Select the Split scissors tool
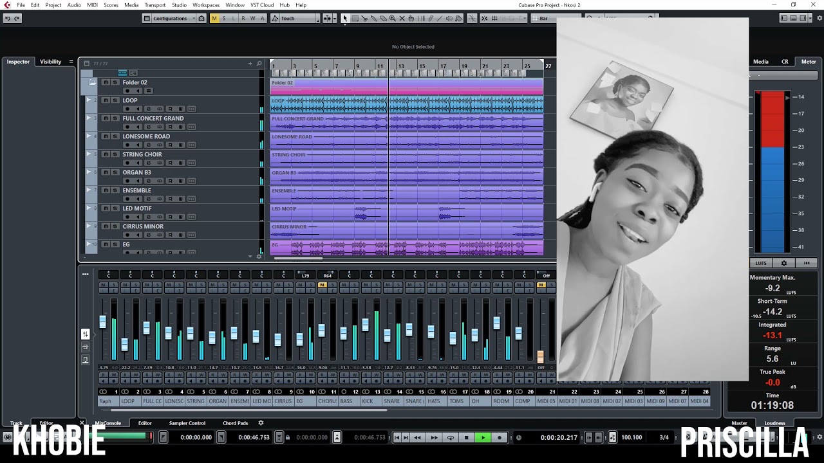Screen dimensions: 824x463 click(x=364, y=18)
